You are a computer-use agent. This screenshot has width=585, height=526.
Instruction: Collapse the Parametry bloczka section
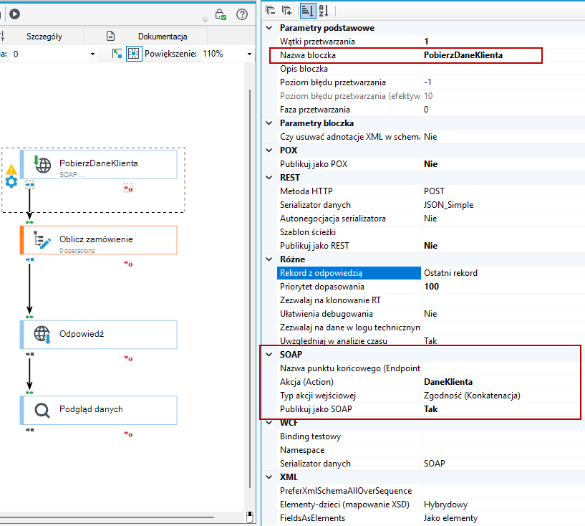(269, 123)
